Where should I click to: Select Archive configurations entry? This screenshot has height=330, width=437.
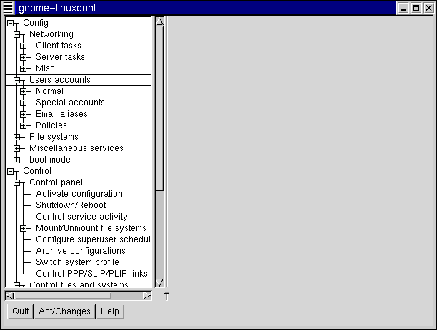(x=80, y=251)
